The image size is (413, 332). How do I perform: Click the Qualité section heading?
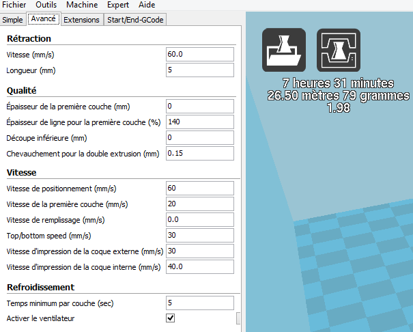point(22,91)
